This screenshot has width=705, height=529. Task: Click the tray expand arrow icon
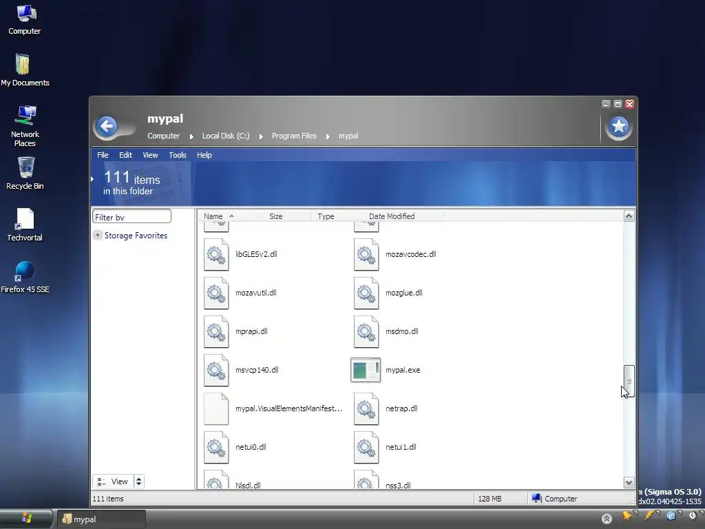point(607,519)
